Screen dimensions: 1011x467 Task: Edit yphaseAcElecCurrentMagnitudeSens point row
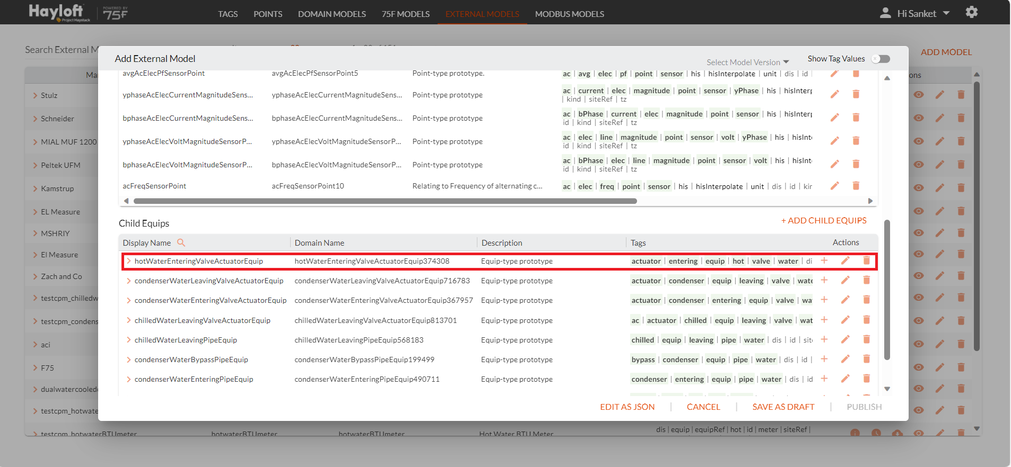pos(835,94)
